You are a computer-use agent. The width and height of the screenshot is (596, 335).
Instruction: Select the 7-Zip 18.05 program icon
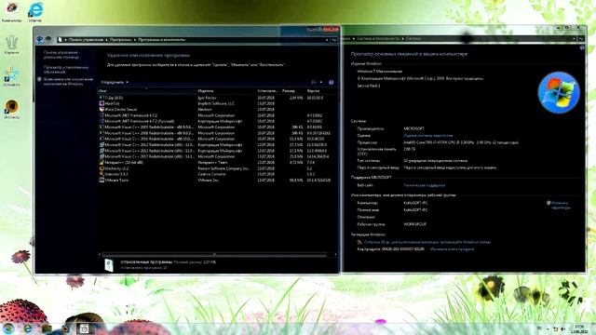102,98
